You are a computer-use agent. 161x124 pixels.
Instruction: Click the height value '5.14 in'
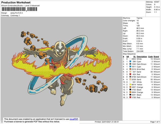(157, 7)
